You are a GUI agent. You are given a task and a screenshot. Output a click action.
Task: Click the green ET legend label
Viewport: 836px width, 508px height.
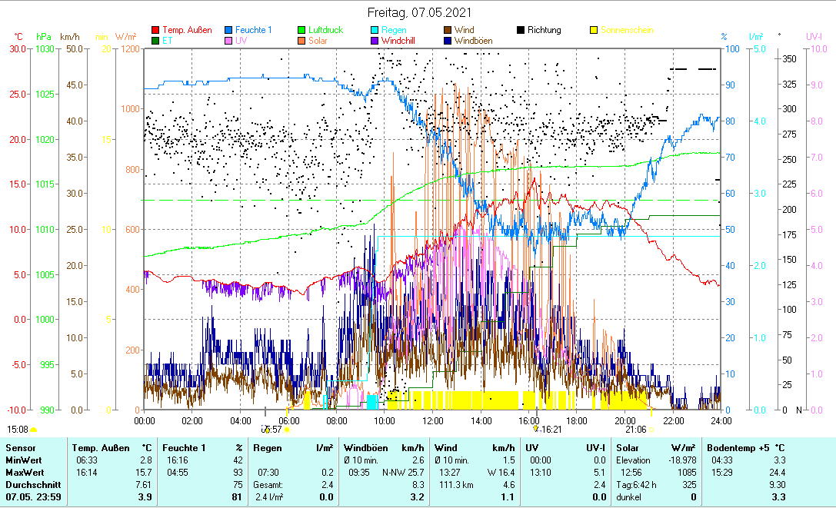(167, 41)
